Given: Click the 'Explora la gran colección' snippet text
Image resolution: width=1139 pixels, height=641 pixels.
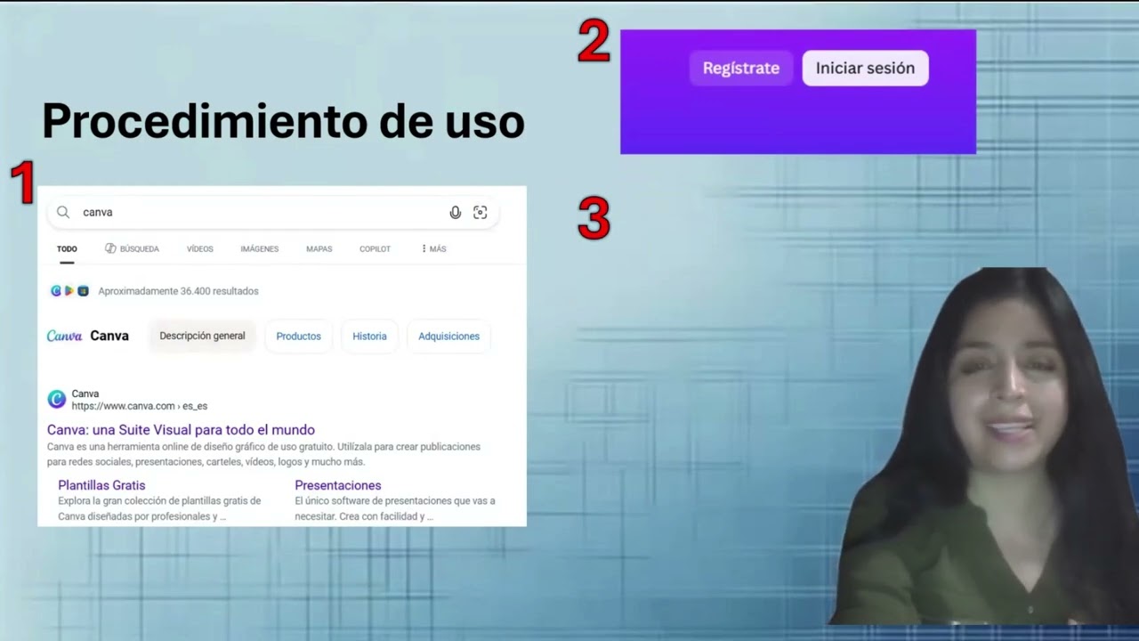Looking at the screenshot, I should click(x=159, y=508).
